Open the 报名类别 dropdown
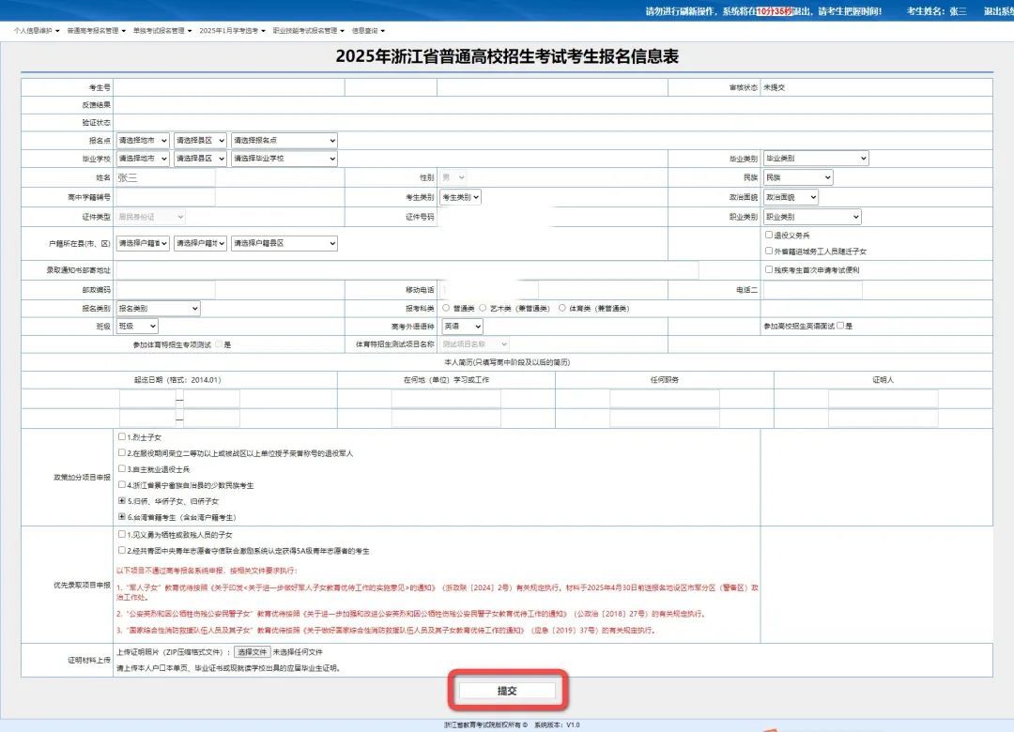 point(159,309)
